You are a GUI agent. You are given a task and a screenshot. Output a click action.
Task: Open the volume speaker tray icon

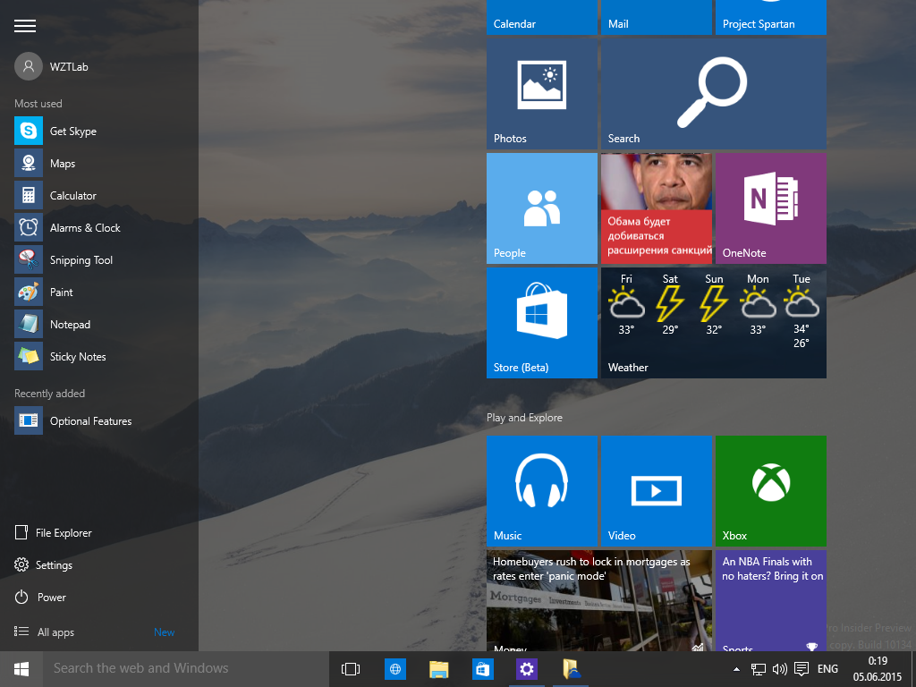[780, 669]
